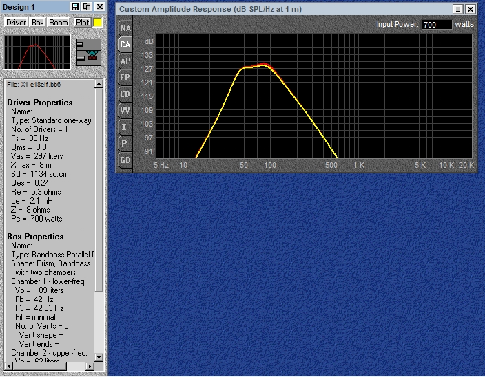485x377 pixels.
Task: Click the bandpass box diagram icon
Action: click(89, 52)
